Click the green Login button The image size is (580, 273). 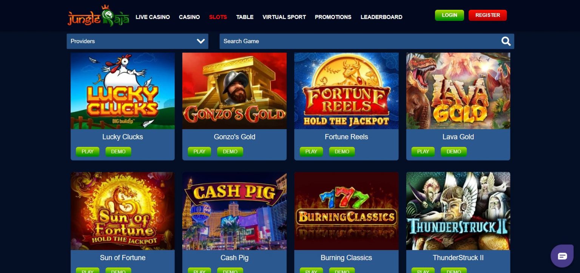449,15
